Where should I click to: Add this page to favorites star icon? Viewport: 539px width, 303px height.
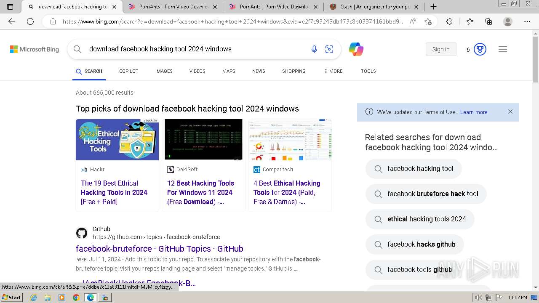click(x=428, y=21)
